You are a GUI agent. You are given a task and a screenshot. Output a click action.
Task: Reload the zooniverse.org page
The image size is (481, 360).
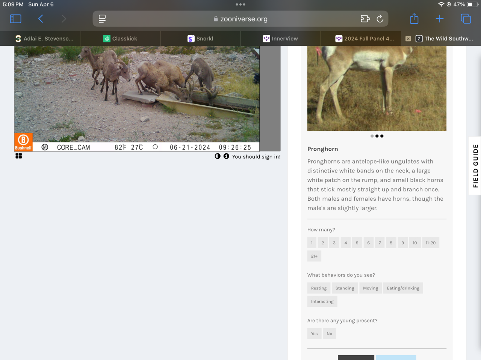[380, 19]
